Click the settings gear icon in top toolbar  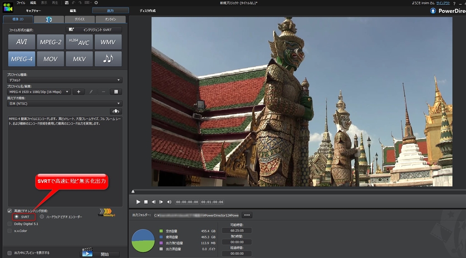point(96,3)
